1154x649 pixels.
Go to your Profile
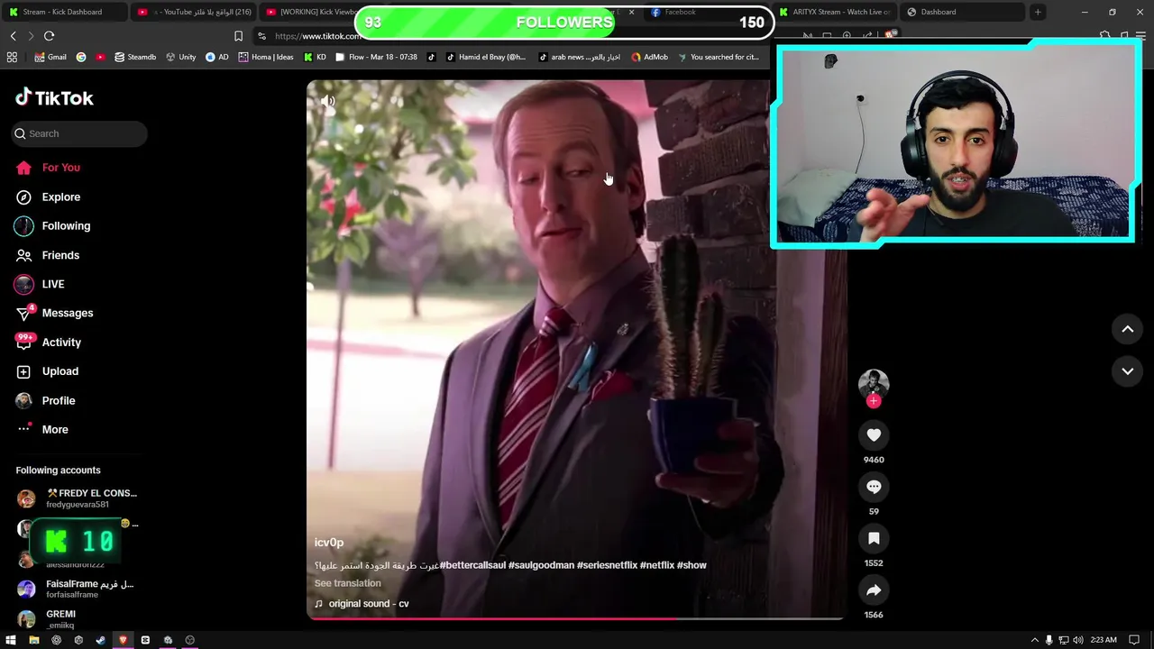pos(45,400)
